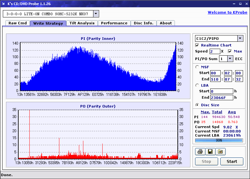Save scan results with floppy disk icon
Viewport: 250px width, 179px height.
pyautogui.click(x=210, y=152)
